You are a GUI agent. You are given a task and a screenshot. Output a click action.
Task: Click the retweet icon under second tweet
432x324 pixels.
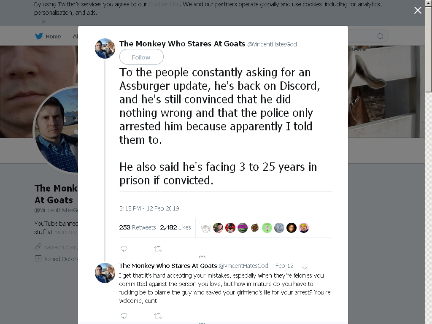coord(158,316)
